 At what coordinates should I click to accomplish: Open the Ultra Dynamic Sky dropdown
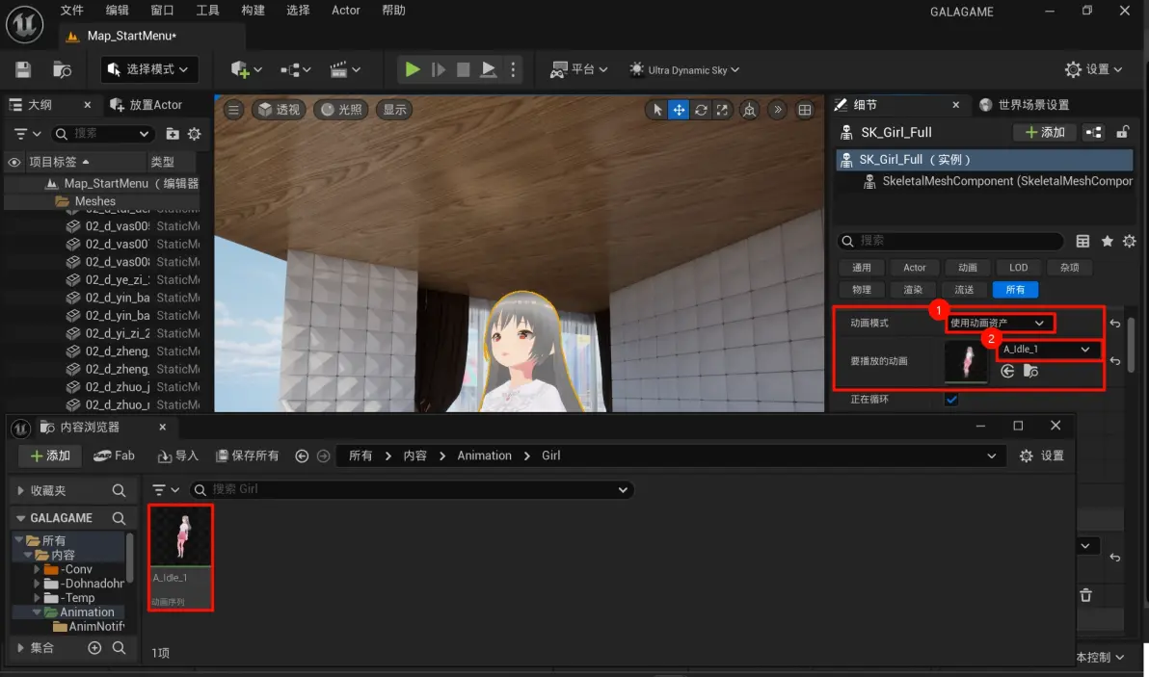(684, 69)
